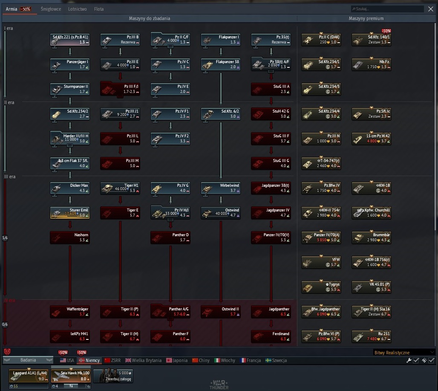Image resolution: width=438 pixels, height=391 pixels.
Task: Click the Sturer Emil vehicle card
Action: pyautogui.click(x=70, y=213)
